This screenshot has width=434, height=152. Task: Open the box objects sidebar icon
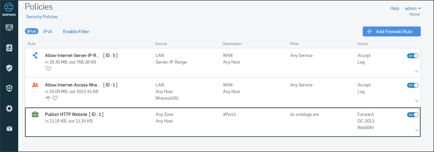tap(9, 129)
